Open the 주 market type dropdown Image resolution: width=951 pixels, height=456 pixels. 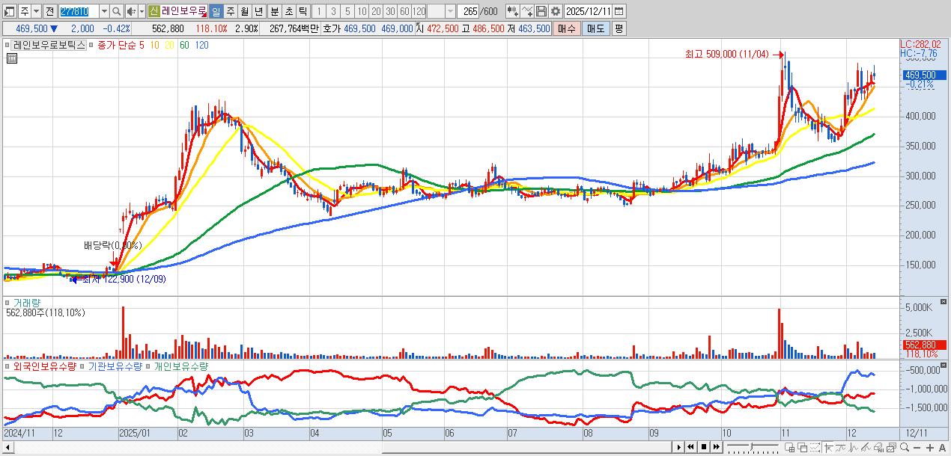tap(36, 11)
